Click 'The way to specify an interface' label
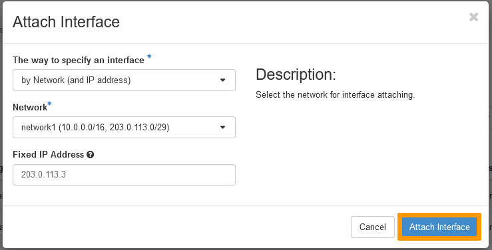Viewport: 492px width, 250px height. pyautogui.click(x=79, y=60)
